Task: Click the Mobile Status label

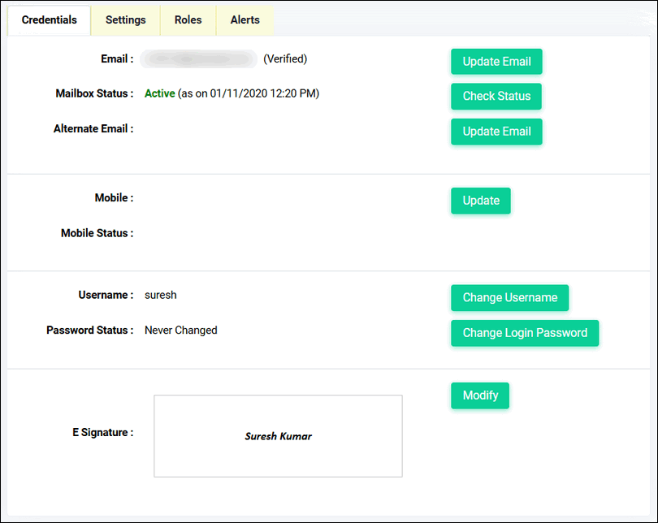Action: click(97, 233)
